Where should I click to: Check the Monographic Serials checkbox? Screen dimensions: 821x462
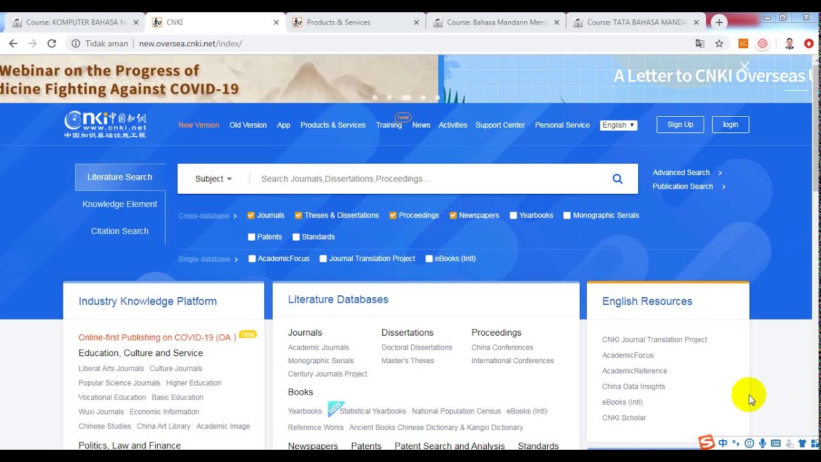tap(567, 216)
